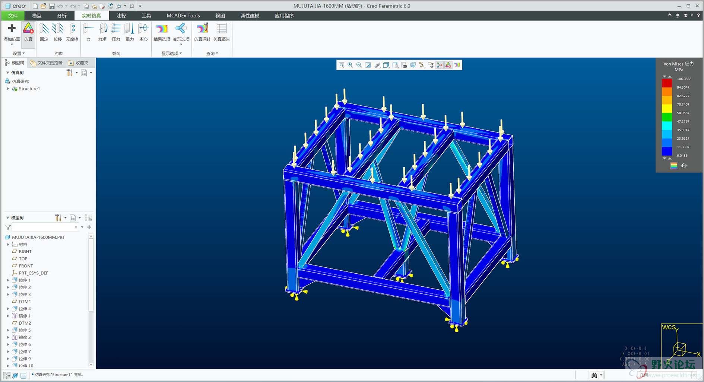Open the 文件 file menu button

tap(13, 16)
